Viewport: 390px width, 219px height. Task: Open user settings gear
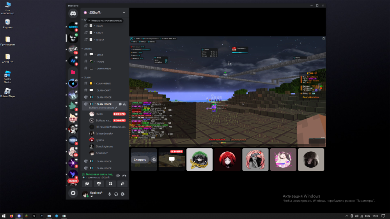pyautogui.click(x=123, y=194)
